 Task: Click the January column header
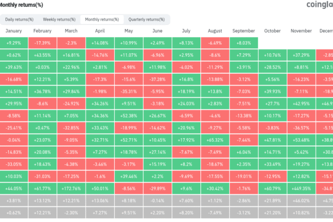[x=14, y=31]
